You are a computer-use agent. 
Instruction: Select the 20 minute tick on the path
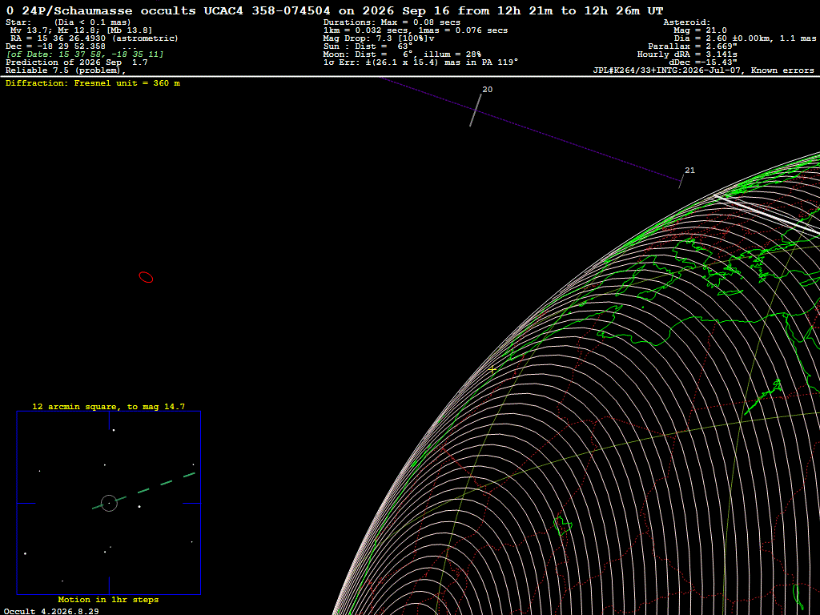pyautogui.click(x=476, y=110)
